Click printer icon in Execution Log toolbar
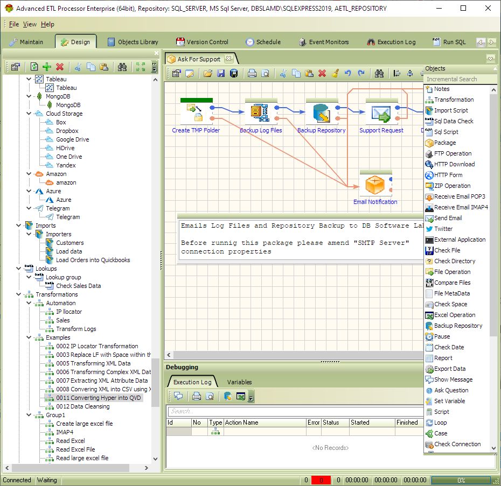The image size is (501, 486). tap(197, 396)
